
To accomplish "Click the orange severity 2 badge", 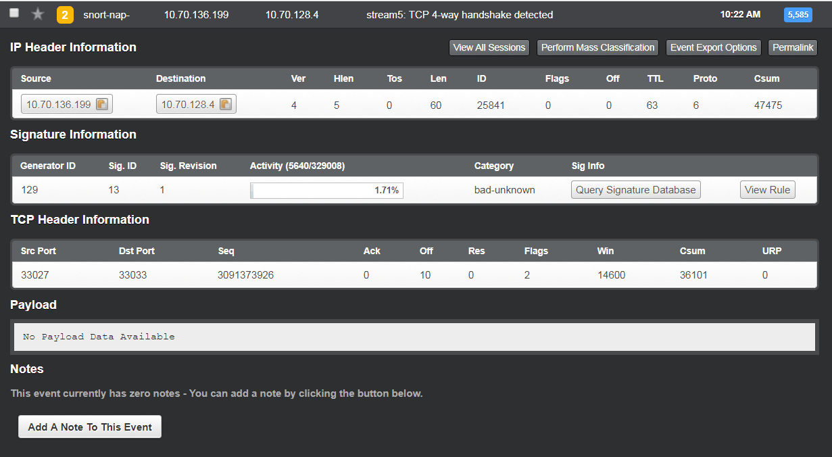I will (x=65, y=15).
